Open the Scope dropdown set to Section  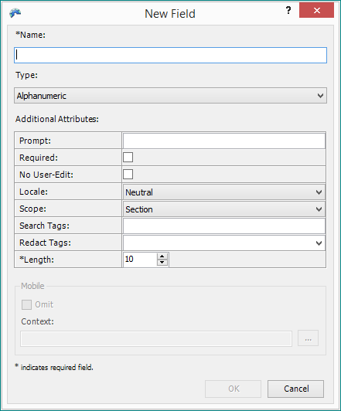tap(224, 209)
